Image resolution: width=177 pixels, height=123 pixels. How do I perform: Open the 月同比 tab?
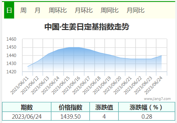coord(136,10)
